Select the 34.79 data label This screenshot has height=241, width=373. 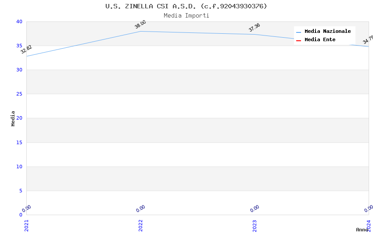[368, 40]
